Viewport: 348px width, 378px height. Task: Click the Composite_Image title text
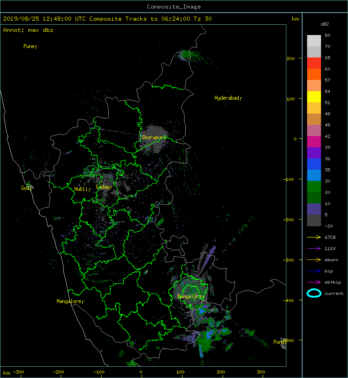(x=174, y=7)
